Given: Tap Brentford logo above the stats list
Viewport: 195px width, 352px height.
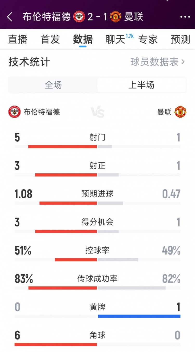Looking at the screenshot, I should (x=15, y=112).
